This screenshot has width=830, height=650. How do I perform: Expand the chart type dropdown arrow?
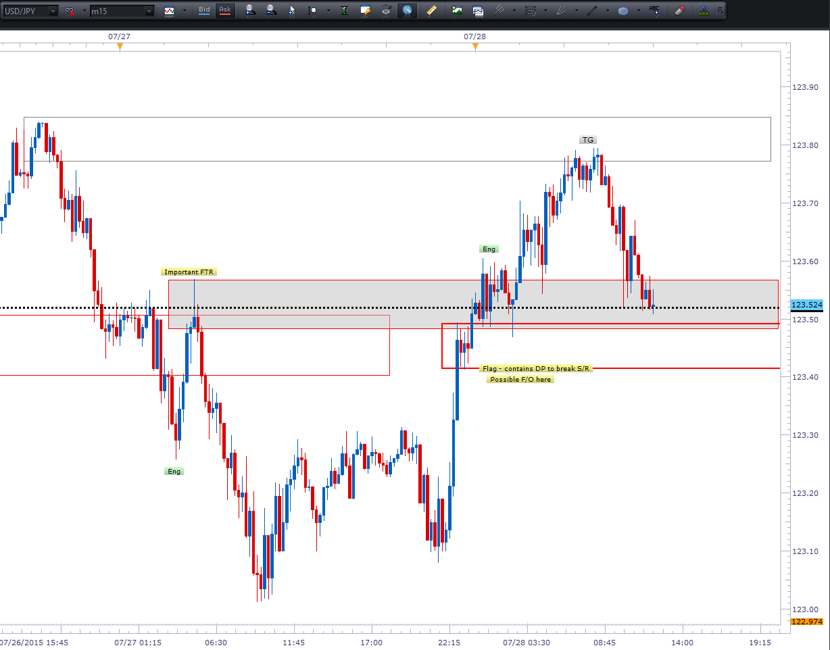point(185,11)
